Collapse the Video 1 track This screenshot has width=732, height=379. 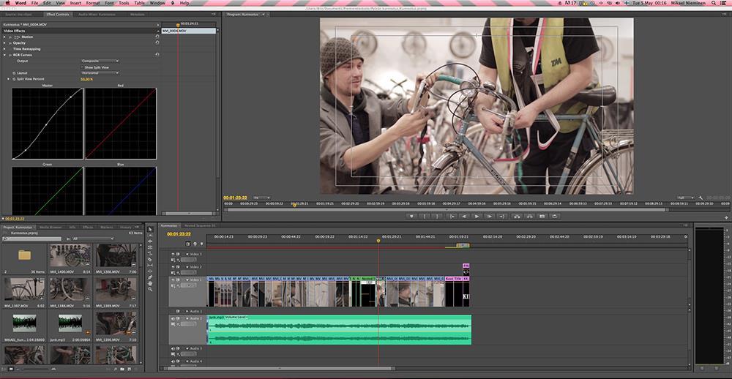pyautogui.click(x=187, y=280)
